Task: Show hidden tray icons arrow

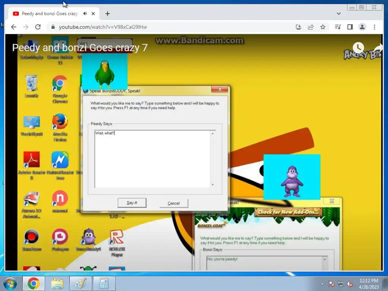Action: tap(322, 284)
